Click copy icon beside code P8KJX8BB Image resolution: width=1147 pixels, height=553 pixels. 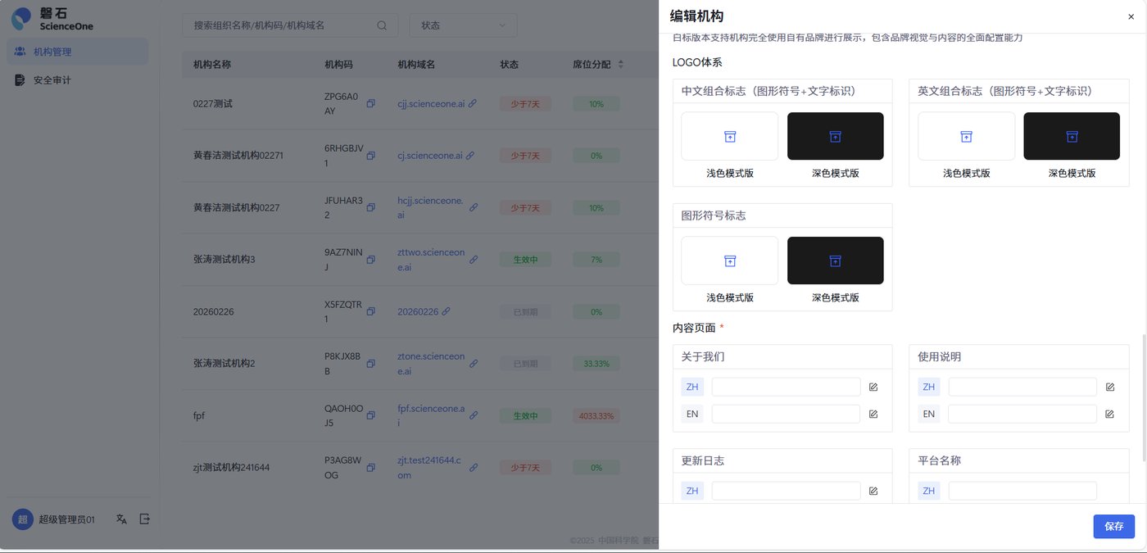370,363
